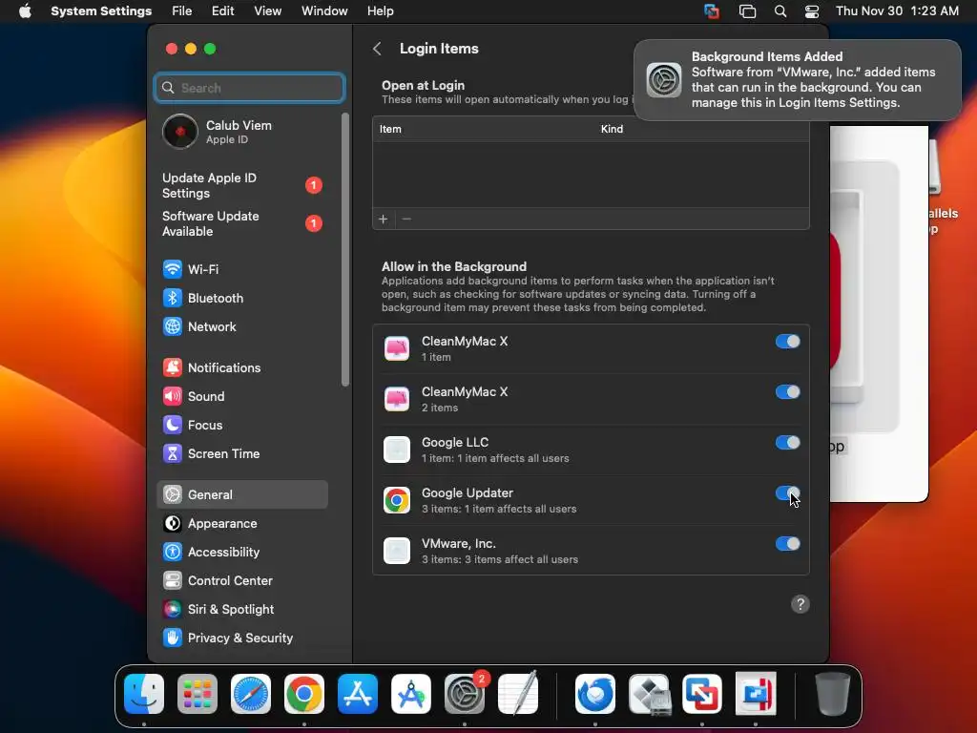Open the File menu
This screenshot has width=977, height=733.
(182, 11)
